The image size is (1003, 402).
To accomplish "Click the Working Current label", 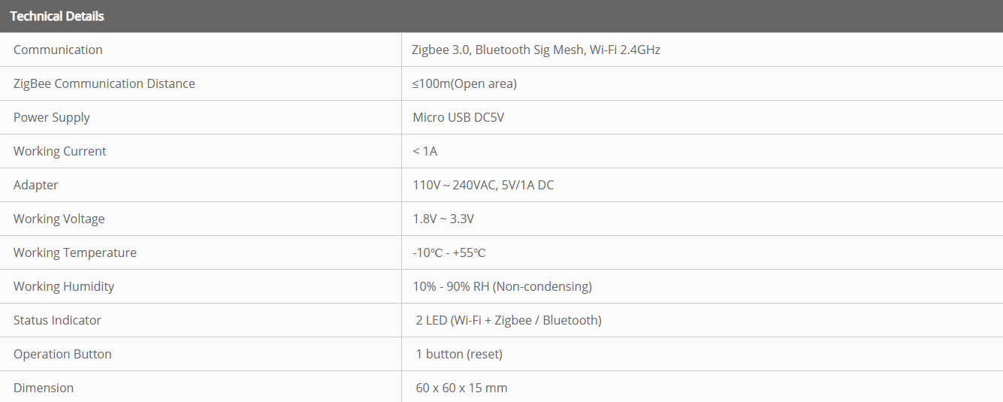I will pyautogui.click(x=59, y=151).
